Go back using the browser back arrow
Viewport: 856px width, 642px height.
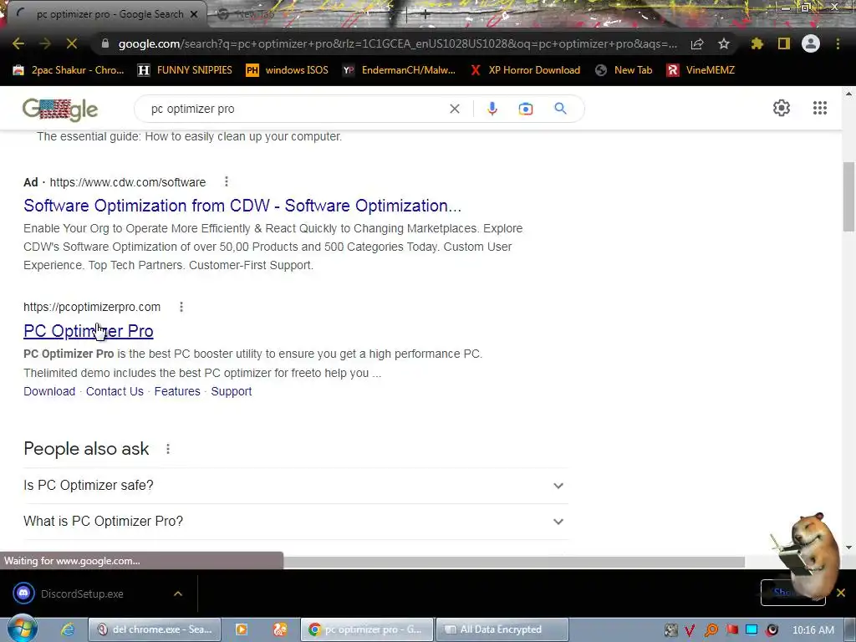click(x=18, y=43)
